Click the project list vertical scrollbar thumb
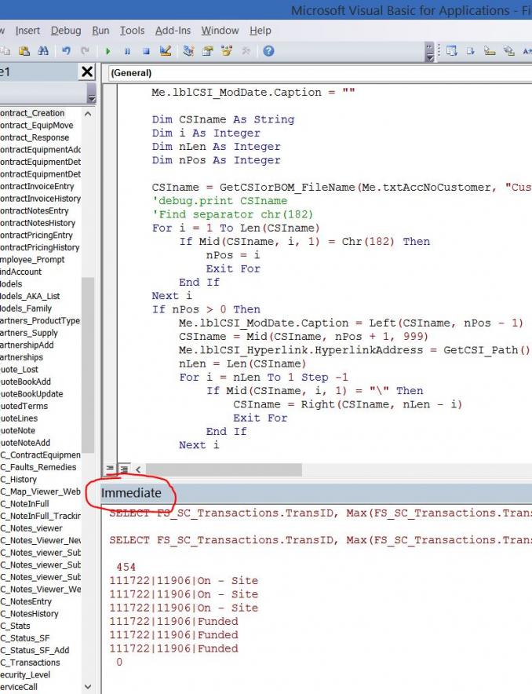Image resolution: width=532 pixels, height=694 pixels. pyautogui.click(x=88, y=365)
